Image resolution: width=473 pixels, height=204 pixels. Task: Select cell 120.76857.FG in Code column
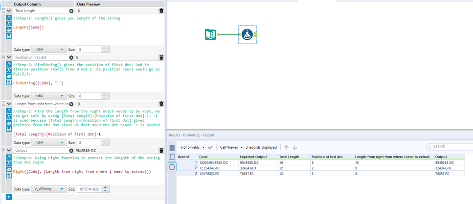click(x=218, y=174)
